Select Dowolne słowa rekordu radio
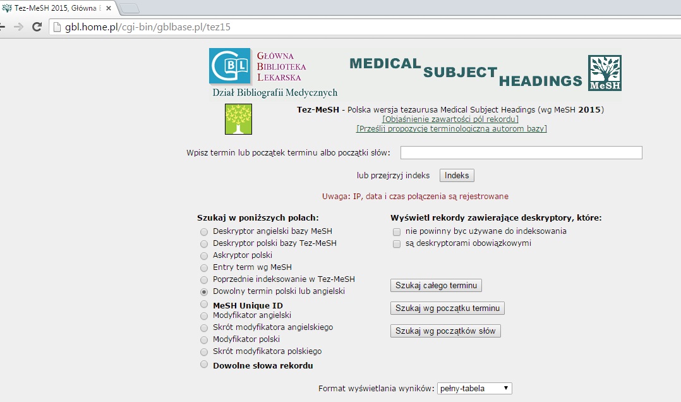 [204, 364]
